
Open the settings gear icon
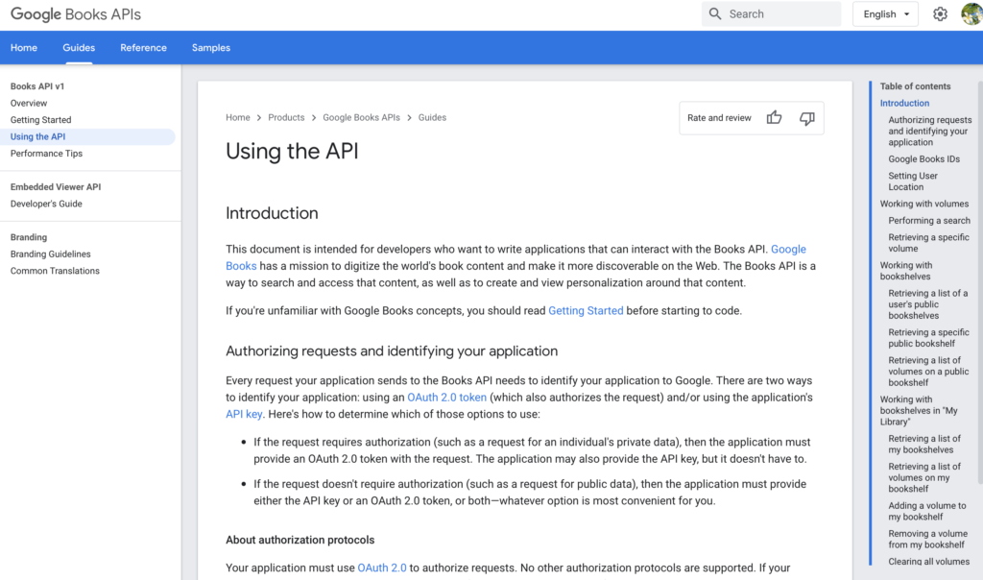point(940,13)
